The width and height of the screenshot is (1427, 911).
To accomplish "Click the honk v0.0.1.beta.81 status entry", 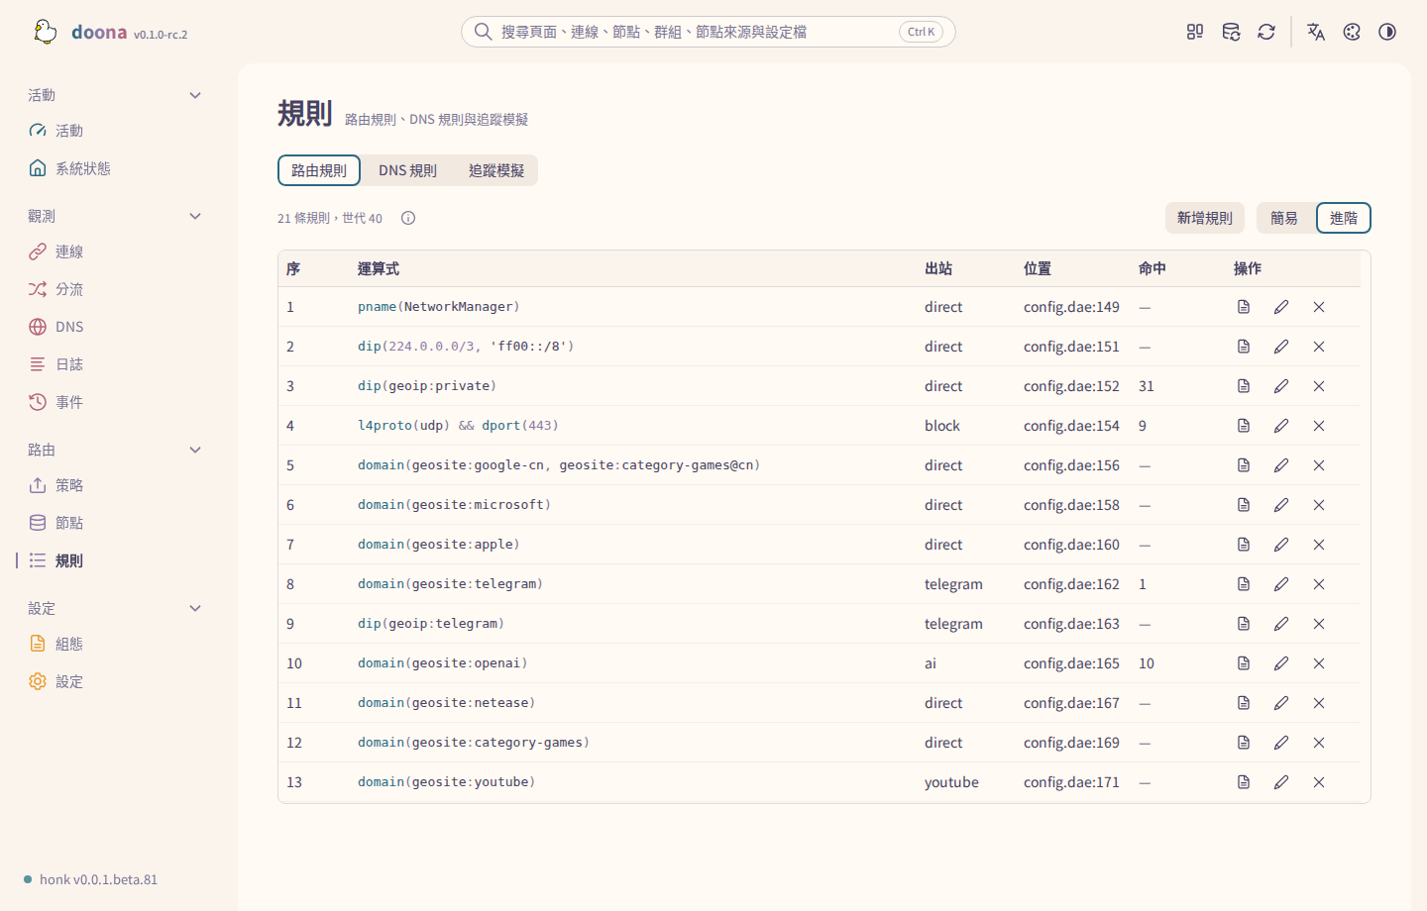I will pos(91,879).
